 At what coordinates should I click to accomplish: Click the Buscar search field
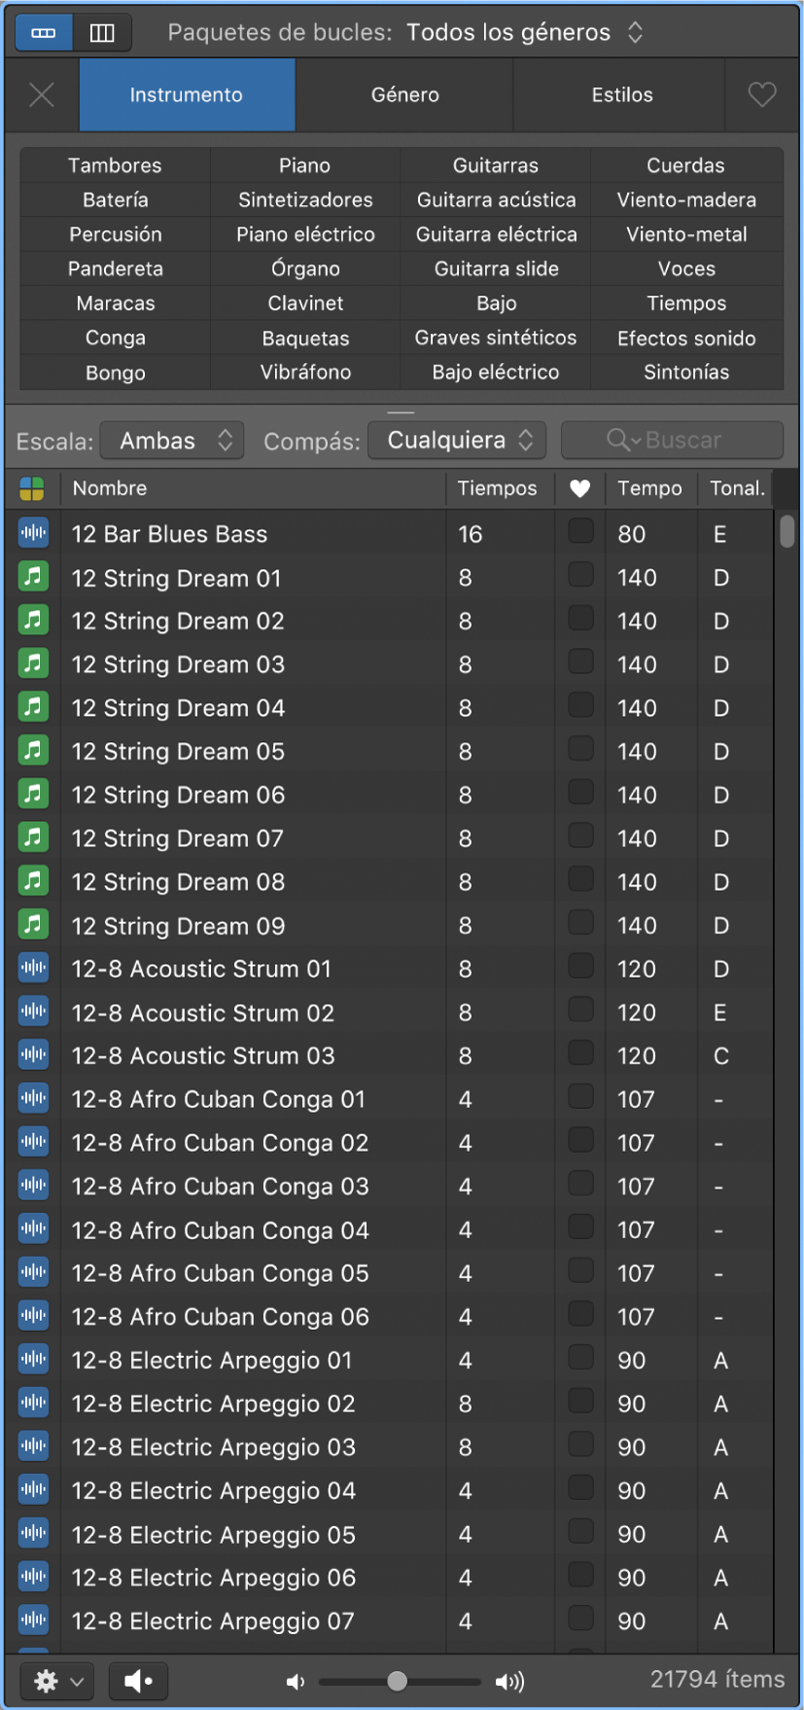[x=673, y=441]
